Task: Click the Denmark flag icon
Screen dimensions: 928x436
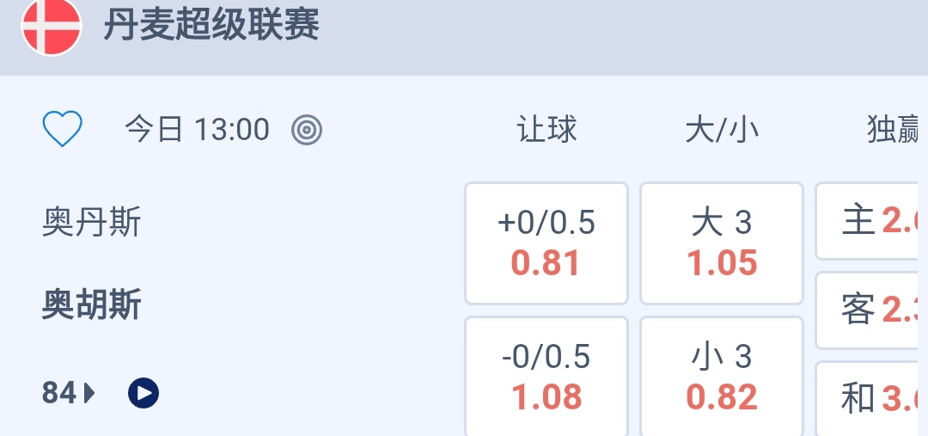Action: point(51,26)
